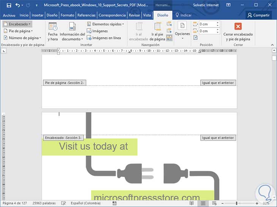The width and height of the screenshot is (277, 207).
Task: Switch to the Inicio tab
Action: 24,15
